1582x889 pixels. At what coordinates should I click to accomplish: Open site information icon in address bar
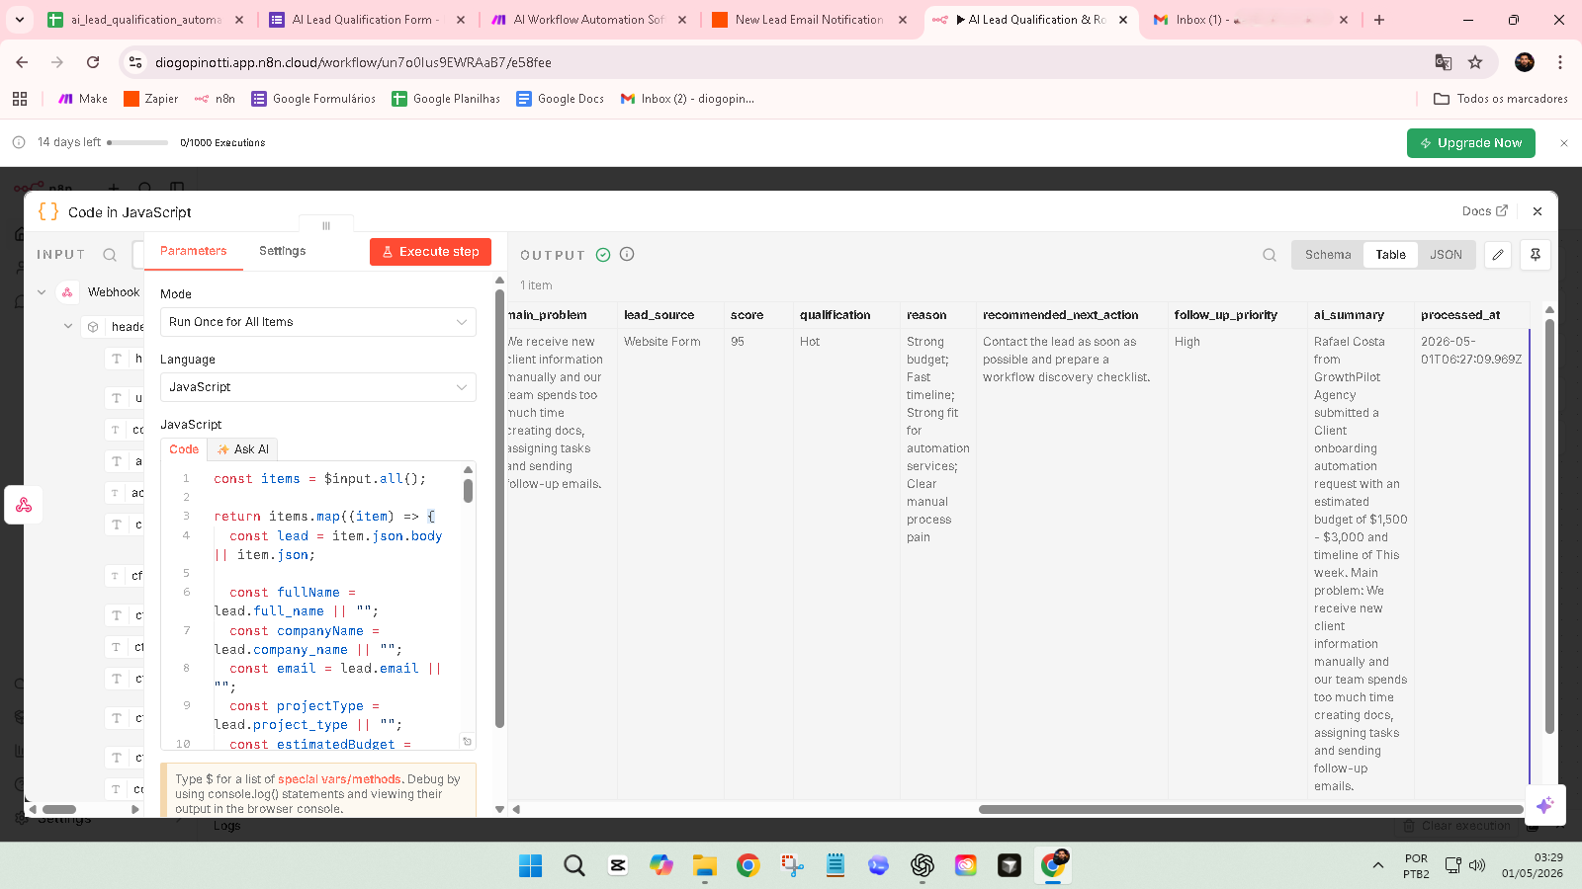pyautogui.click(x=136, y=62)
